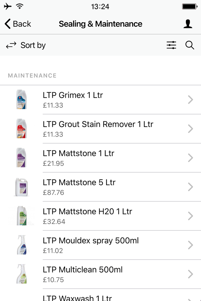Tap the LTP Grimex bottle thumbnail
The image size is (201, 301).
[21, 99]
